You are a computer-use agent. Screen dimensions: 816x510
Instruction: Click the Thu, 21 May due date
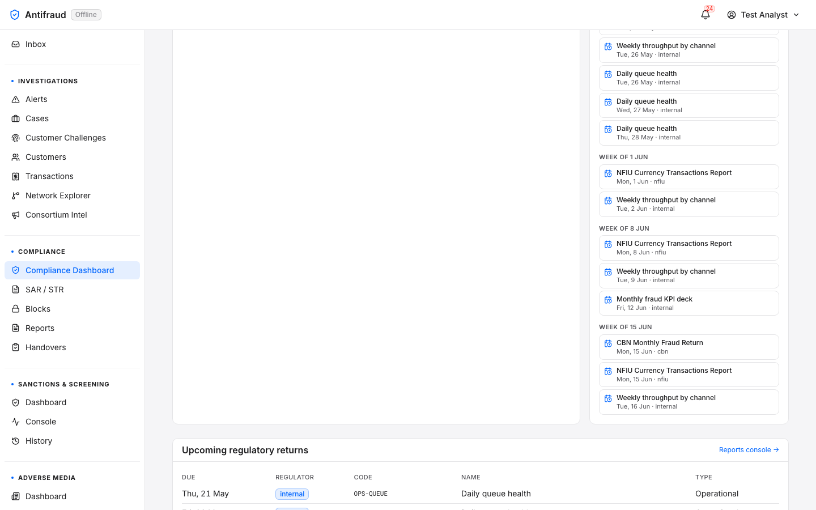click(x=205, y=494)
